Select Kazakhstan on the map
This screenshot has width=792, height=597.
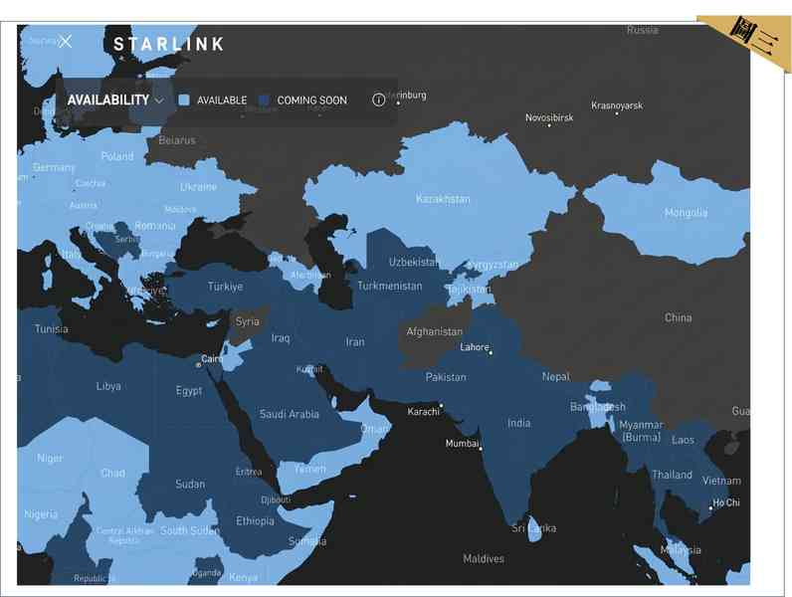point(443,199)
